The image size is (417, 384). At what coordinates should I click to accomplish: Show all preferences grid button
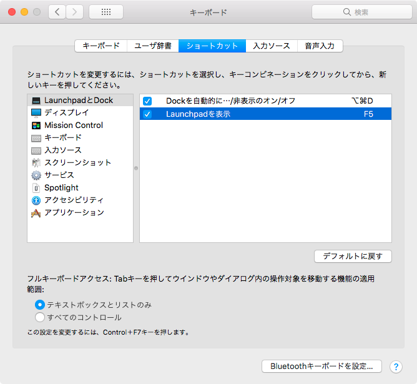105,12
